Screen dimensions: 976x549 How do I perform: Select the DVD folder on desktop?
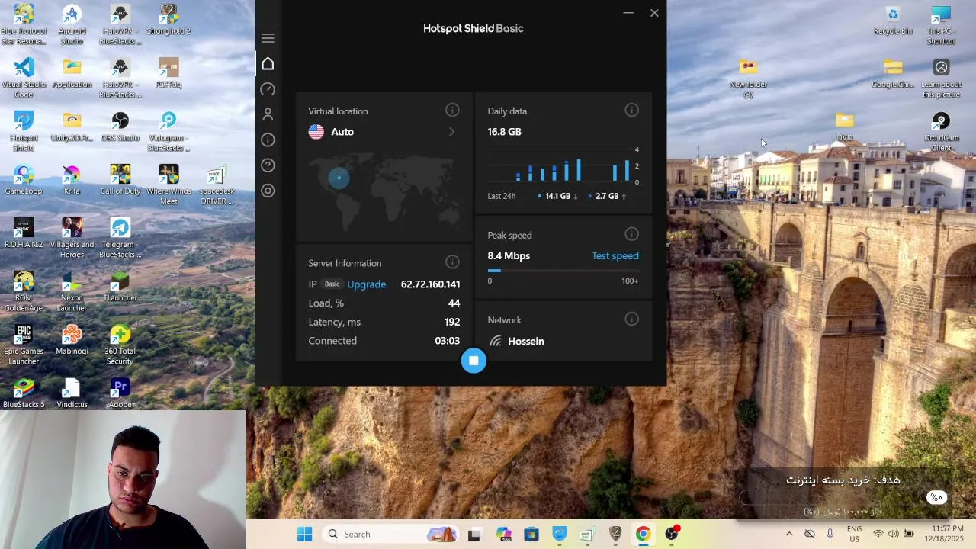point(844,127)
